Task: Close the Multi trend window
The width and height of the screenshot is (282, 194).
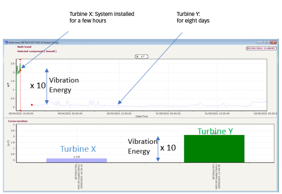Action: click(273, 42)
